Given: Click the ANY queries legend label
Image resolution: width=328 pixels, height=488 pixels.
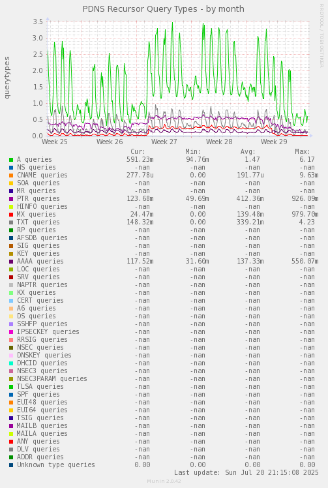Looking at the screenshot, I should (x=38, y=441).
